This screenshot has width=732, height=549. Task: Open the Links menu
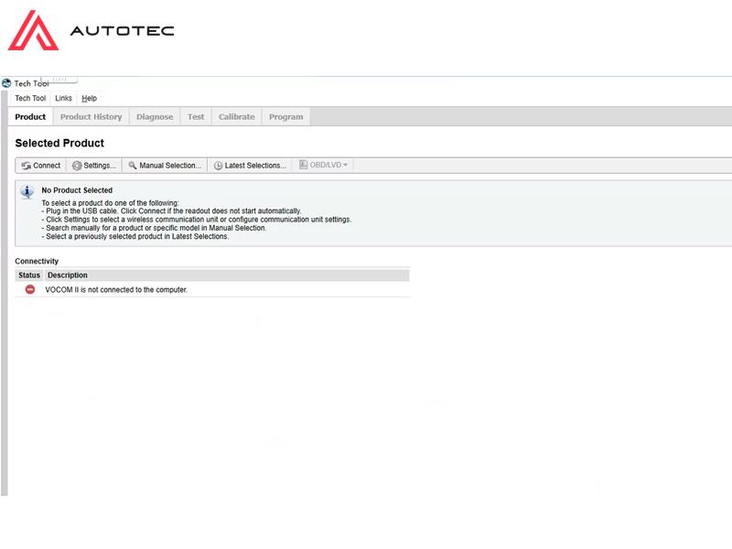[63, 98]
